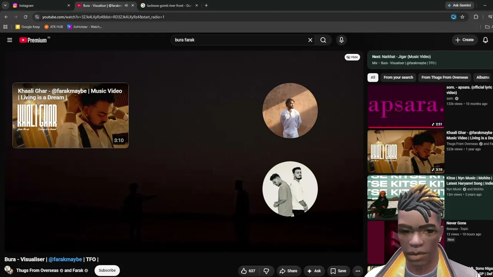Open the solo artist circular end-screen thumbnail
This screenshot has height=277, width=493.
[290, 110]
